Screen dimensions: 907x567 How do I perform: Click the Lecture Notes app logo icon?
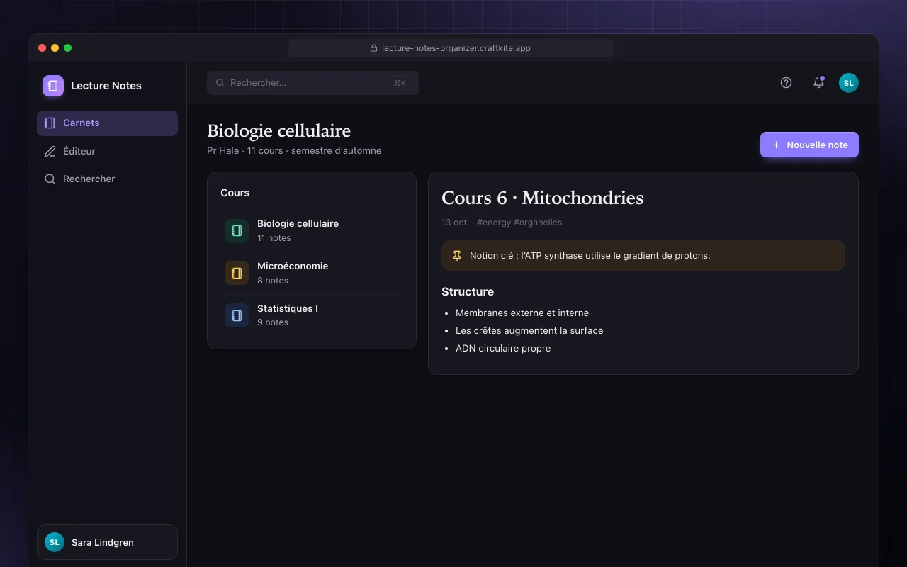click(x=53, y=86)
